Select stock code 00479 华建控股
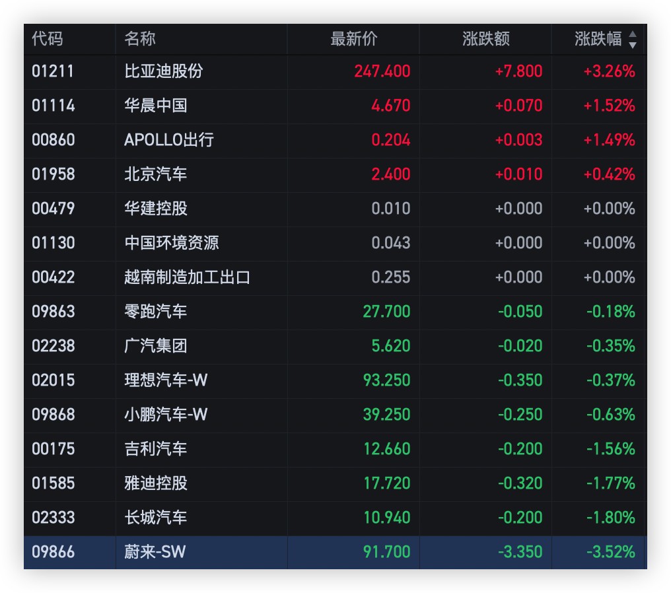Viewport: 671px width, 593px height. [x=53, y=209]
